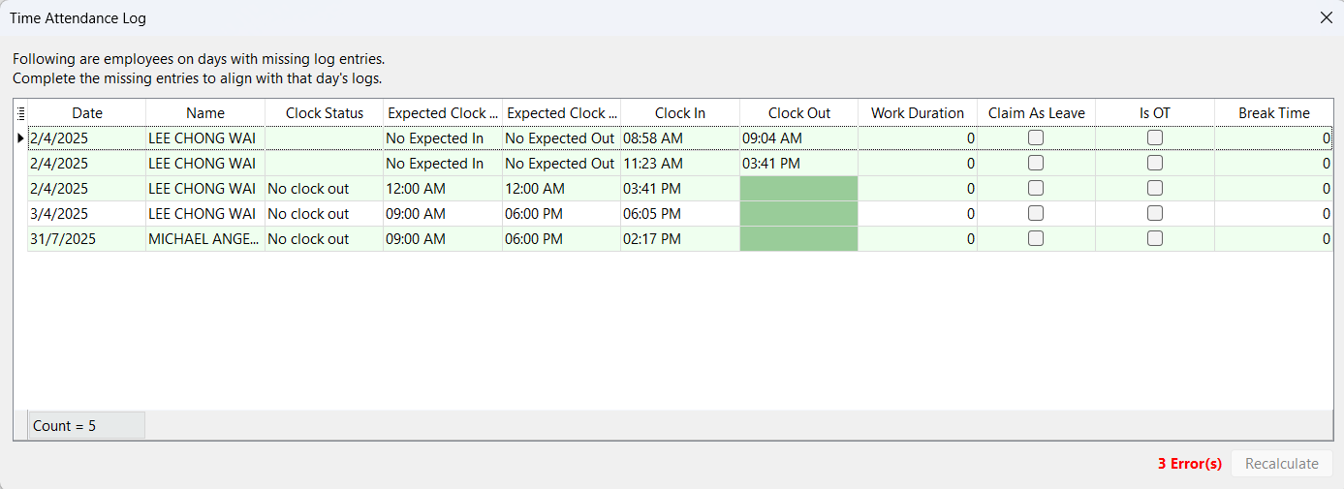
Task: Click the Break Time column header
Action: [1273, 113]
